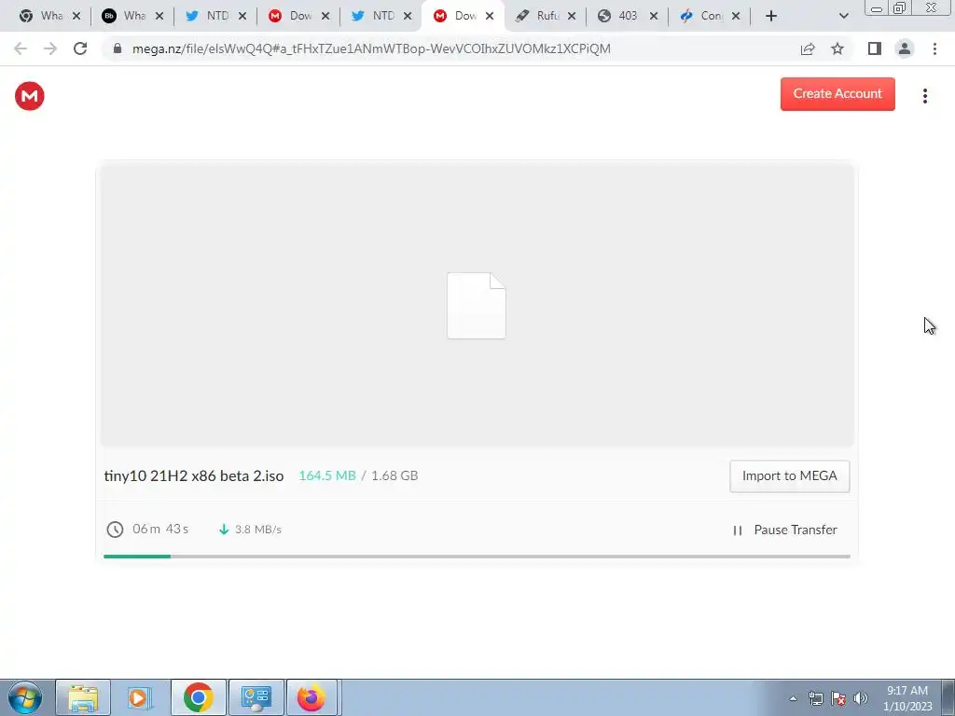Open Firefox from the taskbar
This screenshot has width=955, height=716.
(311, 697)
